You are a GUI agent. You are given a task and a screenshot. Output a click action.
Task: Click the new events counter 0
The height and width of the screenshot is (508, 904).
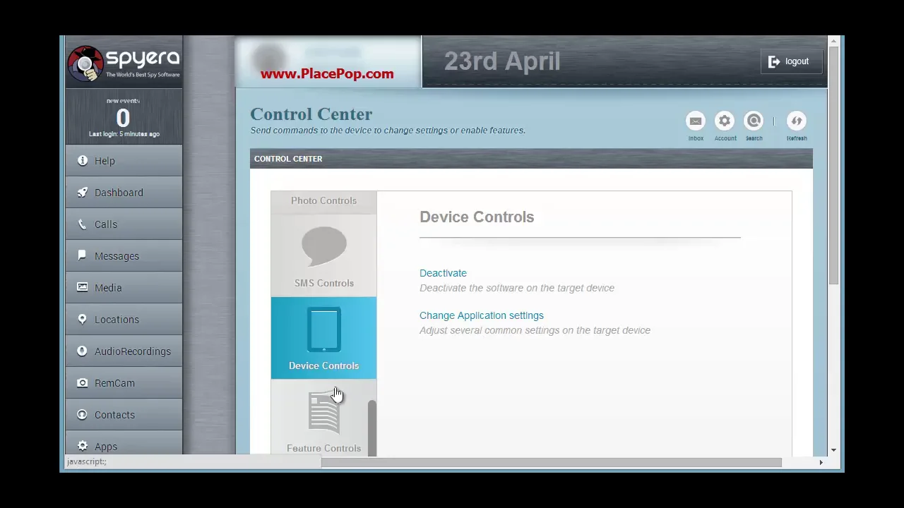[123, 118]
